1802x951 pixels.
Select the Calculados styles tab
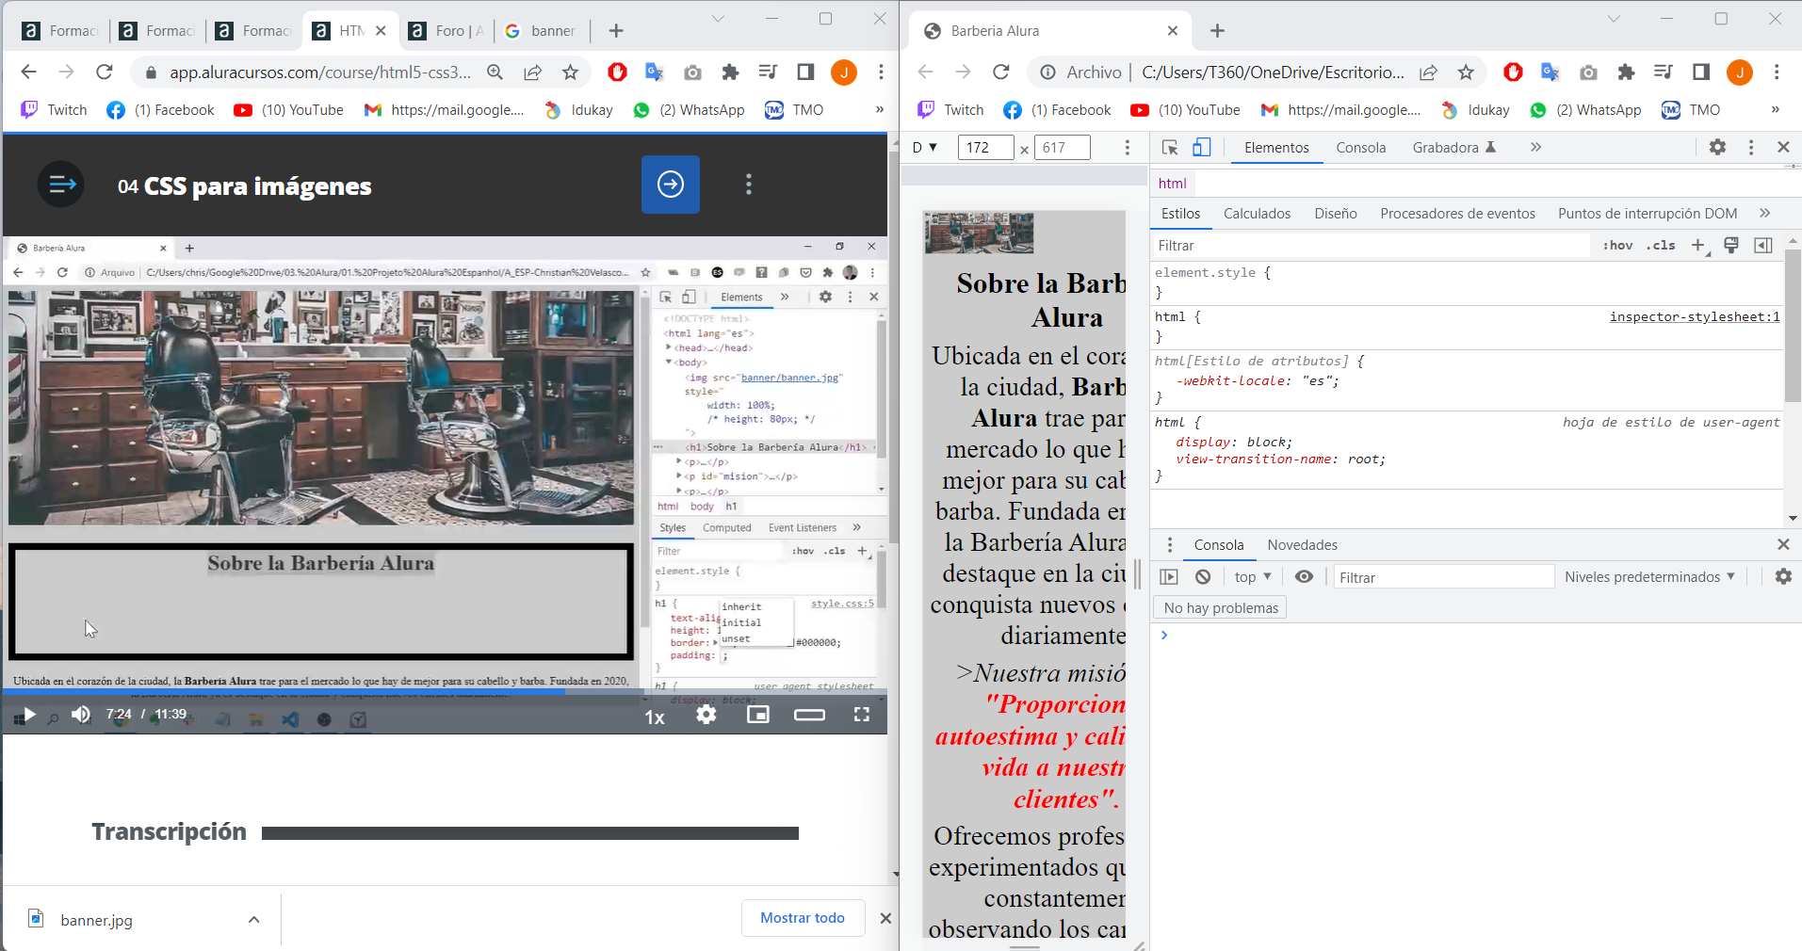(x=1257, y=214)
